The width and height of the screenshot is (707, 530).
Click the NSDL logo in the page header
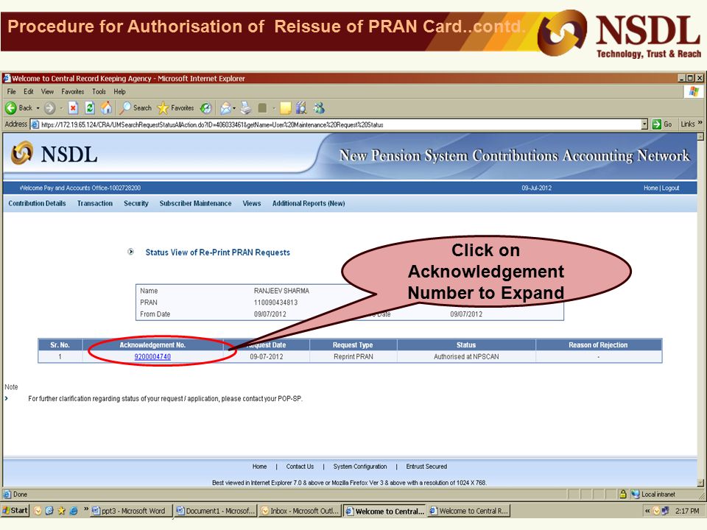tap(54, 154)
